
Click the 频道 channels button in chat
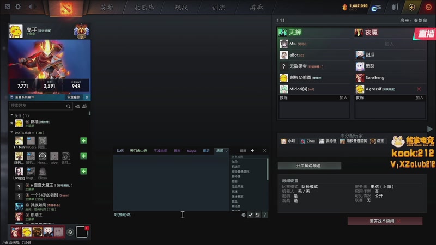coord(243,151)
